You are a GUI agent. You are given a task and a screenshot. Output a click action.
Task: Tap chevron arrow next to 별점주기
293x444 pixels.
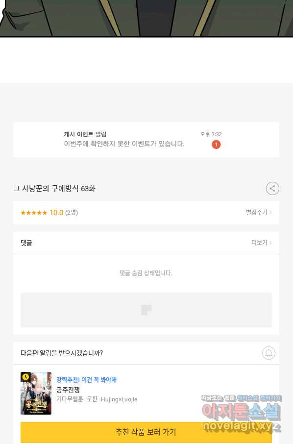point(270,212)
